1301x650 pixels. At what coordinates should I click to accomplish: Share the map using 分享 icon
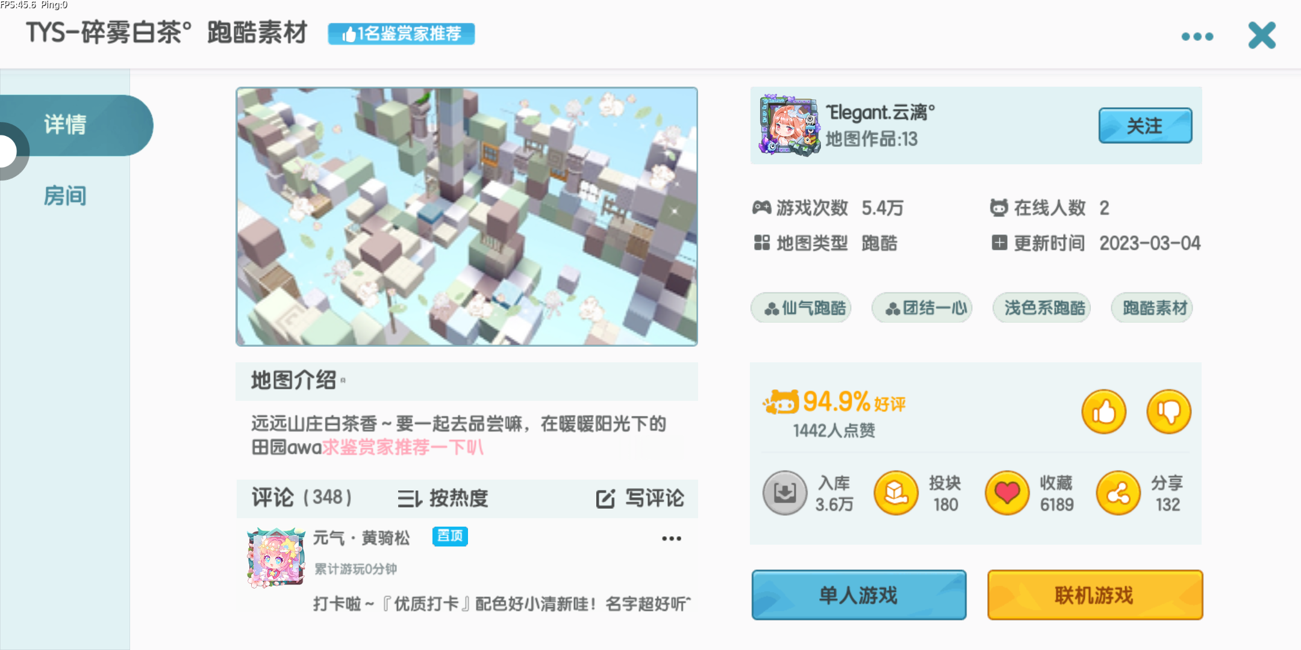point(1118,493)
